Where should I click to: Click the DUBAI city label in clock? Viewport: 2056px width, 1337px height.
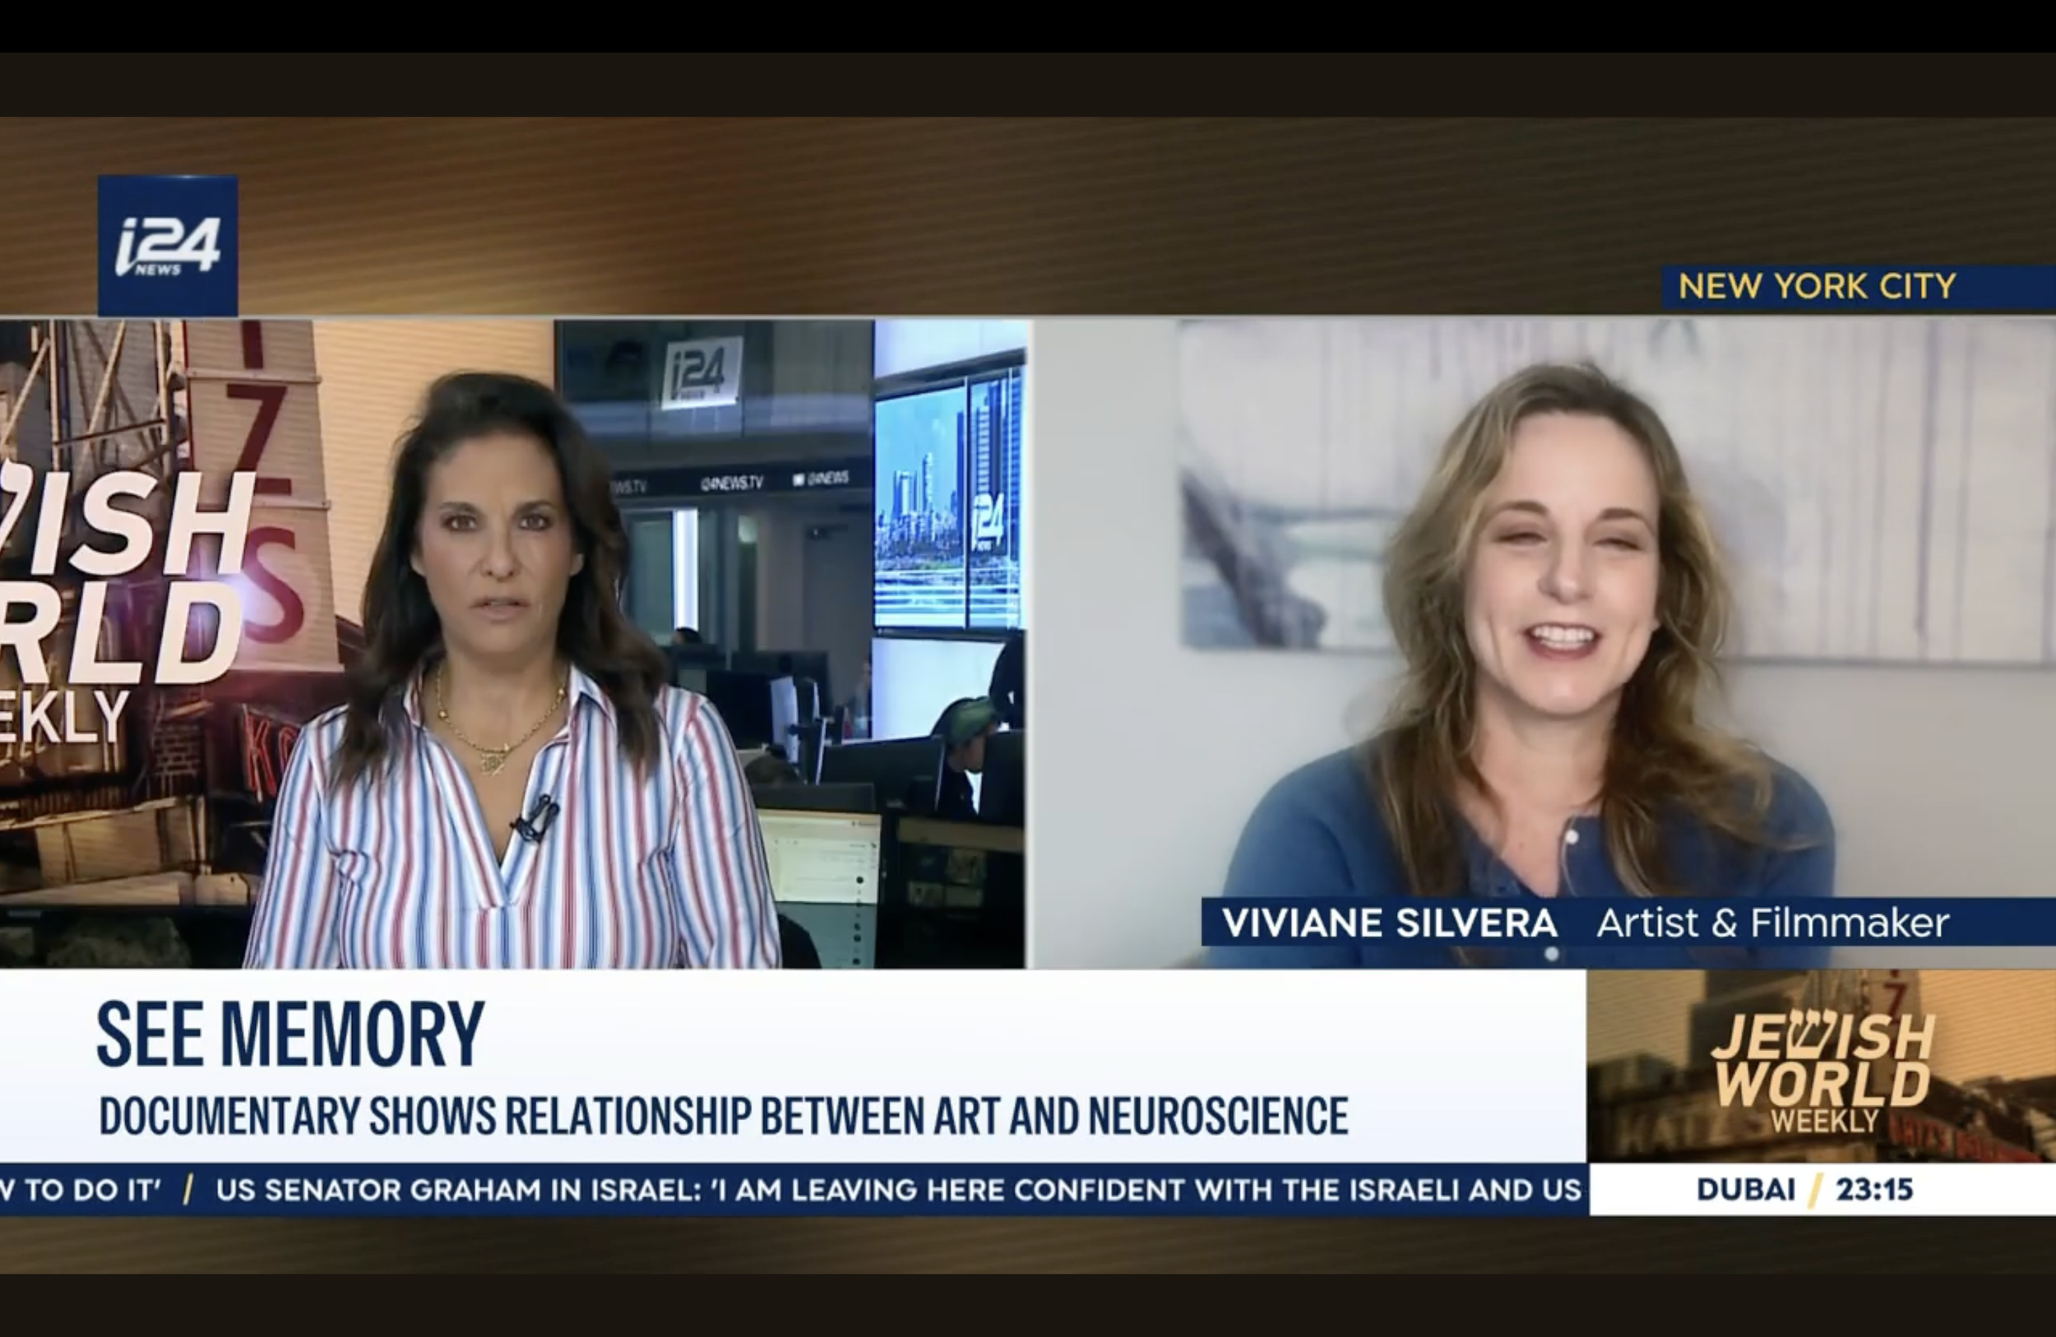pos(1745,1190)
